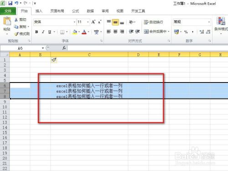The image size is (228, 171).
Task: Open the number format 常规 dropdown
Action: [209, 22]
